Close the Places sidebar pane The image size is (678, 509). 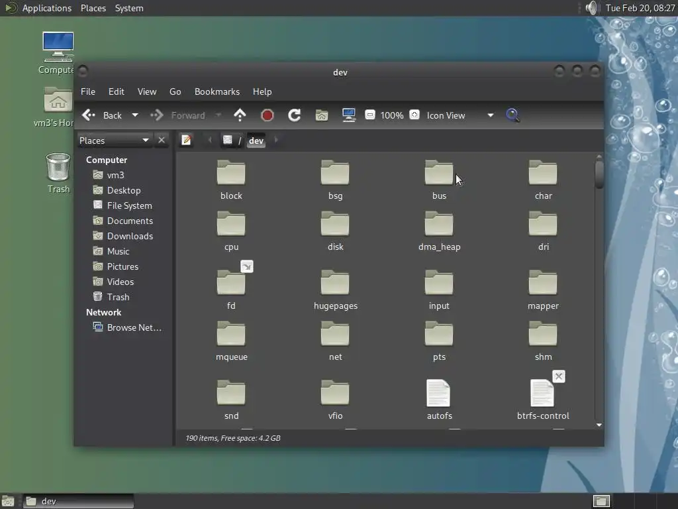pyautogui.click(x=162, y=141)
